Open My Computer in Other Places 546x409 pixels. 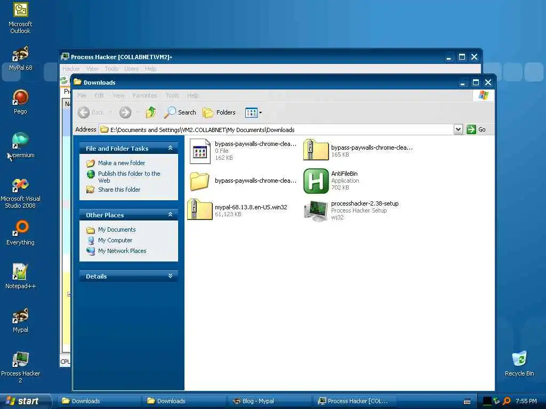pyautogui.click(x=115, y=240)
